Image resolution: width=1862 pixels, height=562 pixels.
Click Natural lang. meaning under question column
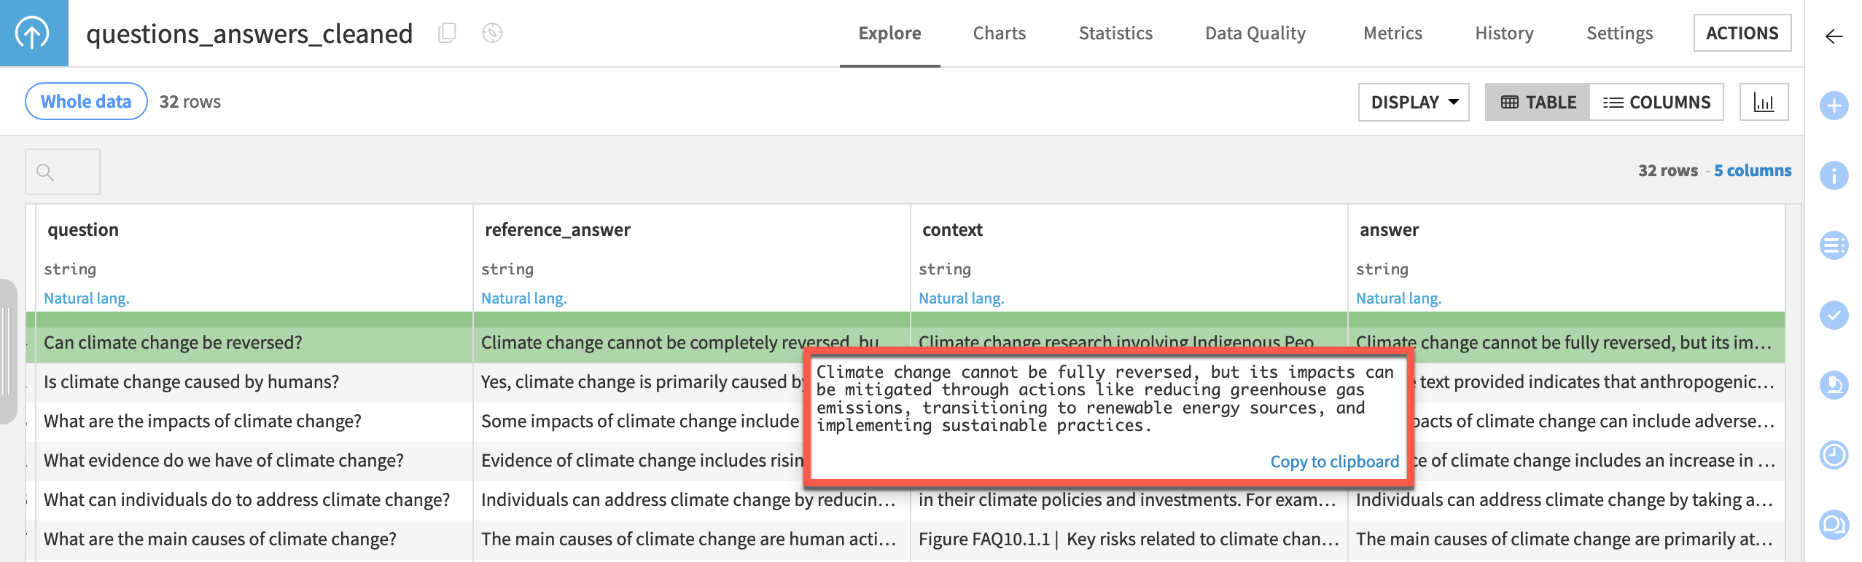[x=86, y=298]
